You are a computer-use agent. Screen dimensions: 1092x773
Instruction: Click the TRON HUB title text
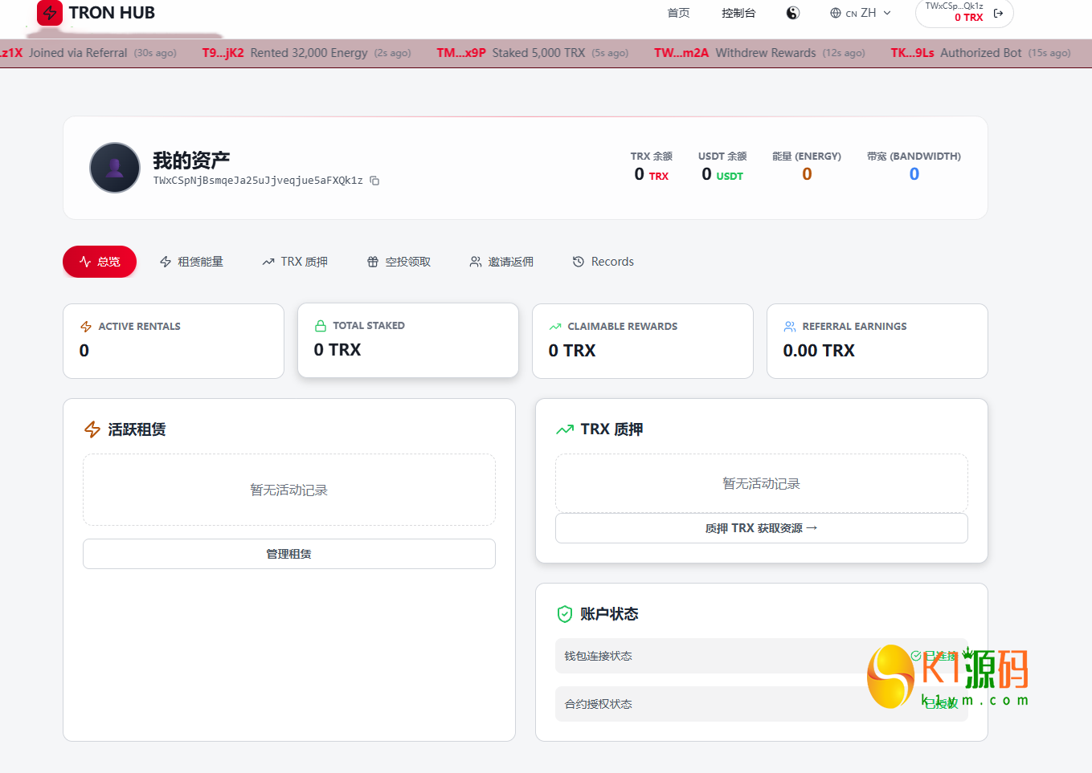point(112,13)
